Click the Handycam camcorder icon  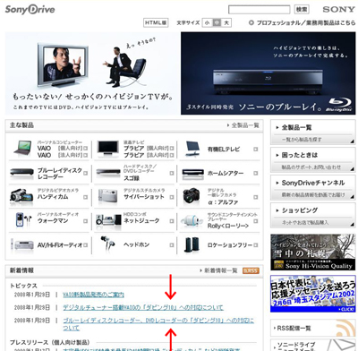click(x=21, y=195)
